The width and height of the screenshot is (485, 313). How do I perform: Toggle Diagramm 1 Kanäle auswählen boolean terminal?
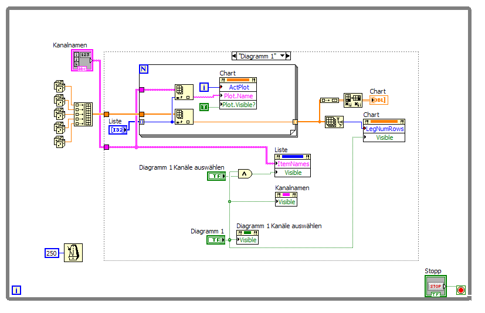click(216, 176)
